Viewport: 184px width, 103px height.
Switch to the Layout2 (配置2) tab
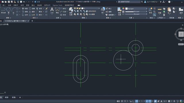pyautogui.click(x=14, y=97)
